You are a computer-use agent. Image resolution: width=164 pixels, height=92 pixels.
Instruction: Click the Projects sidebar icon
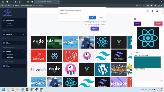(x=4, y=34)
